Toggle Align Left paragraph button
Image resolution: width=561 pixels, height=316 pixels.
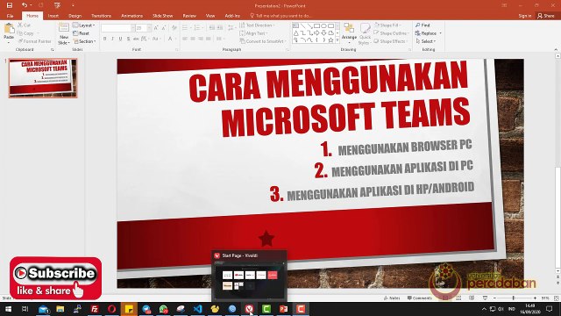tap(185, 39)
